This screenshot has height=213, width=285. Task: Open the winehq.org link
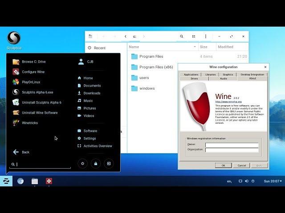coord(228,102)
